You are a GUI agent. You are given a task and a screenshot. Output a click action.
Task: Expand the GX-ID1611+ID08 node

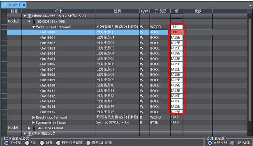click(29, 128)
